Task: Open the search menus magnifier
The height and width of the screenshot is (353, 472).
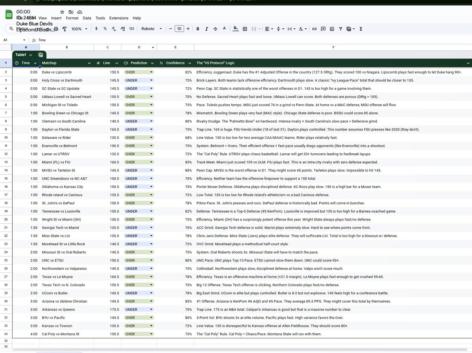Action: 11,29
